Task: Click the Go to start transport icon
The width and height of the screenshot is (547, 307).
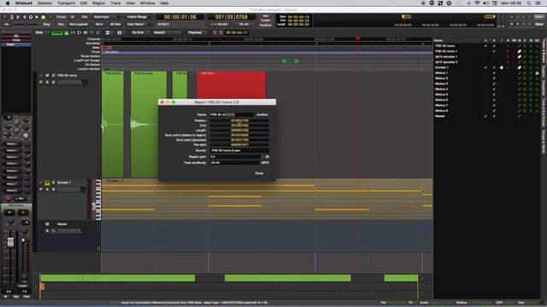Action: coord(18,17)
